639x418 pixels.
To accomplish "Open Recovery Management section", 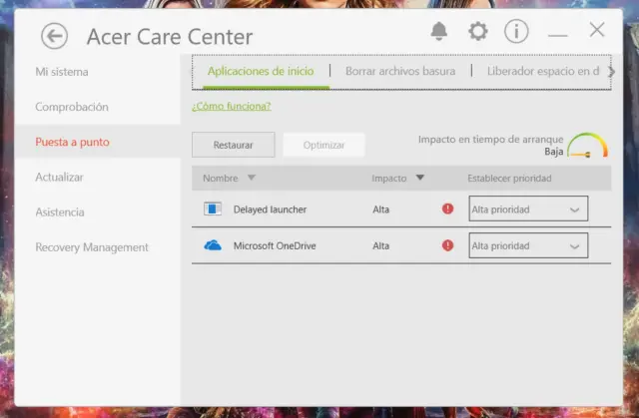I will 92,247.
